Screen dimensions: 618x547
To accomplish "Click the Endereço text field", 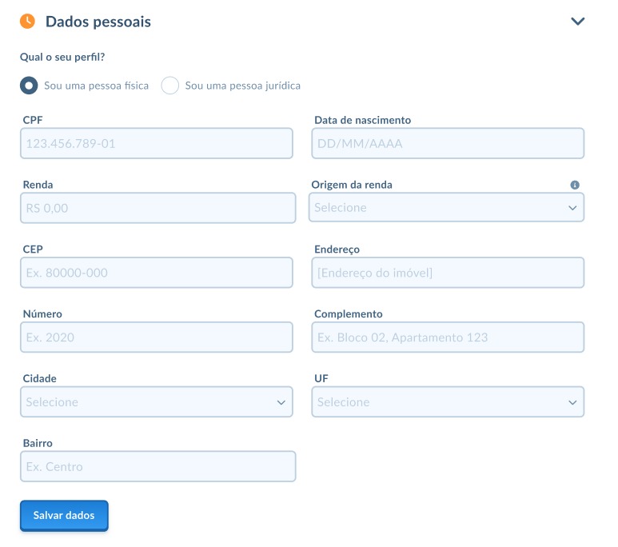I will pos(448,273).
